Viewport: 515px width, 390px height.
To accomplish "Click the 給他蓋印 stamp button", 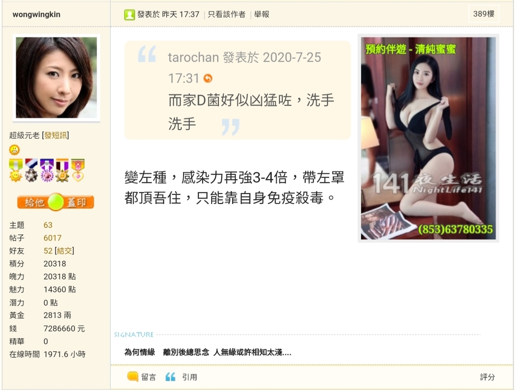I will pos(56,202).
